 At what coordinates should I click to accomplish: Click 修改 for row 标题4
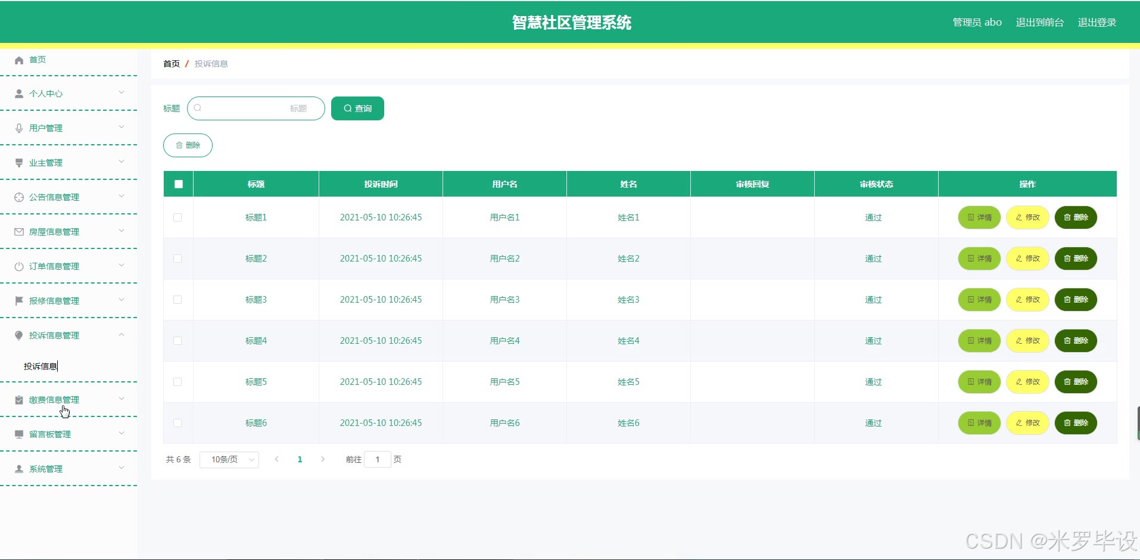click(1027, 341)
